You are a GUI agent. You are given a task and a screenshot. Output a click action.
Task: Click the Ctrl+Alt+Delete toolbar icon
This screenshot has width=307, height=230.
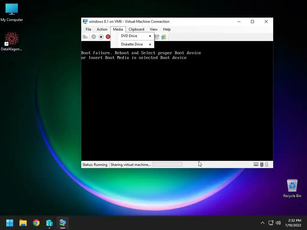85,37
